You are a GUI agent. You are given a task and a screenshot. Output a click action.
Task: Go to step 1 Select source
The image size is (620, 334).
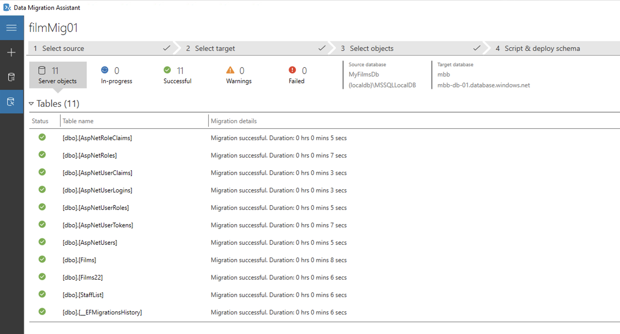(63, 48)
